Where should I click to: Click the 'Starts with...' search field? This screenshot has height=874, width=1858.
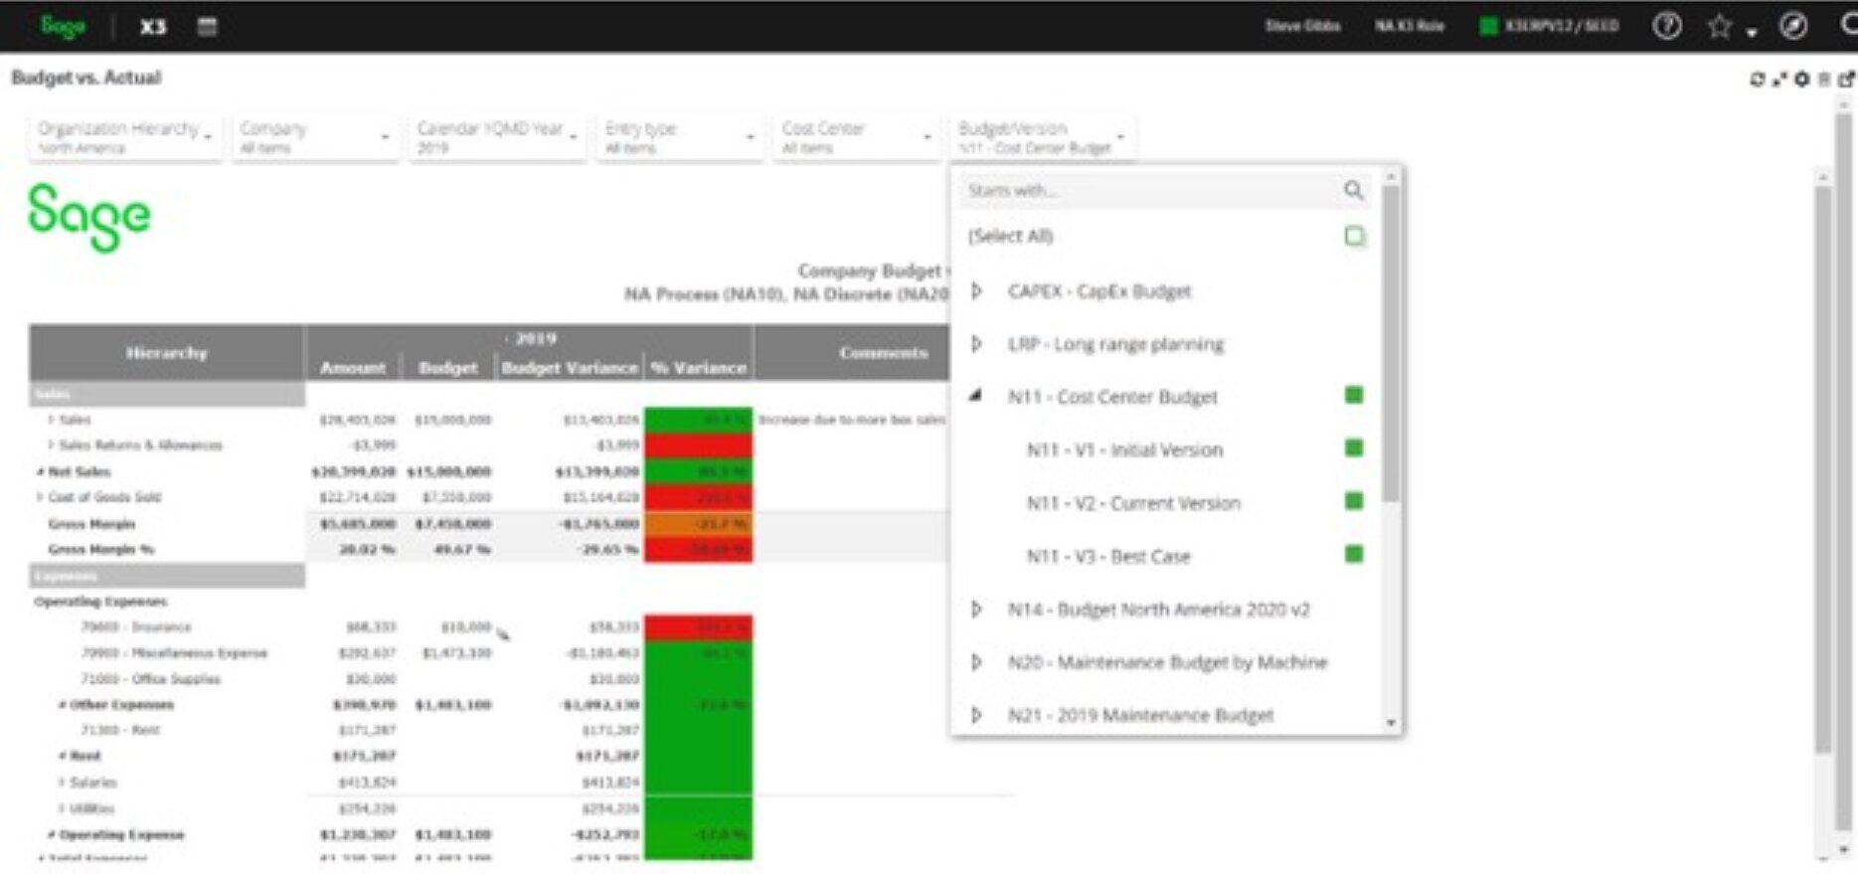(x=1148, y=190)
